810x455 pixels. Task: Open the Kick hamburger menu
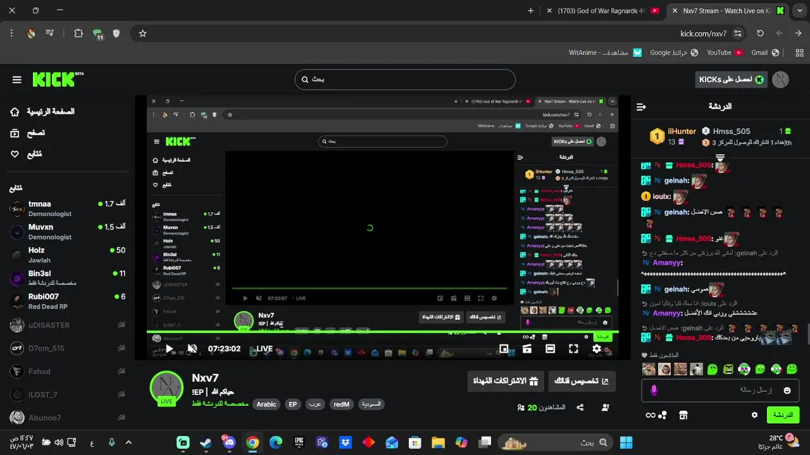click(x=17, y=80)
